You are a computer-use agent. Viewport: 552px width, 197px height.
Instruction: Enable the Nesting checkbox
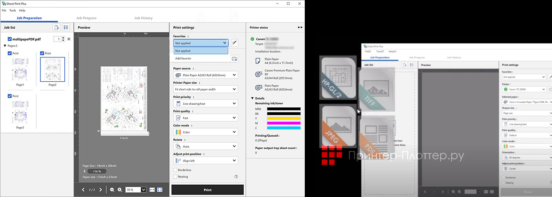click(x=175, y=177)
